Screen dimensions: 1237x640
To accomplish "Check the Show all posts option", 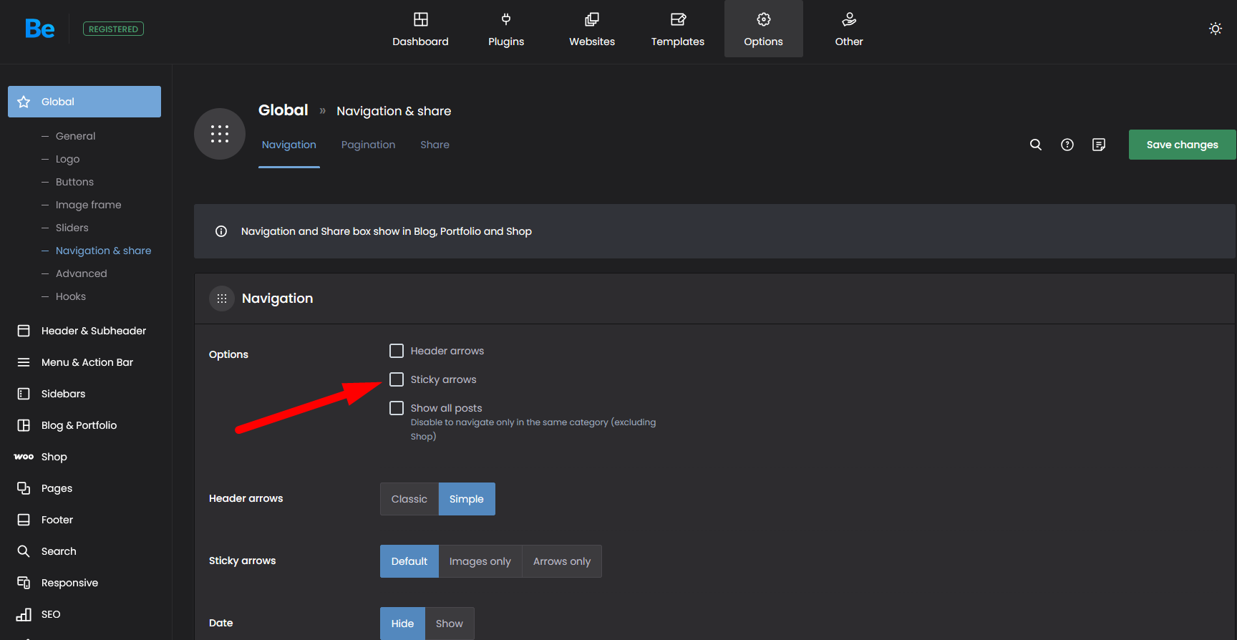I will click(397, 408).
